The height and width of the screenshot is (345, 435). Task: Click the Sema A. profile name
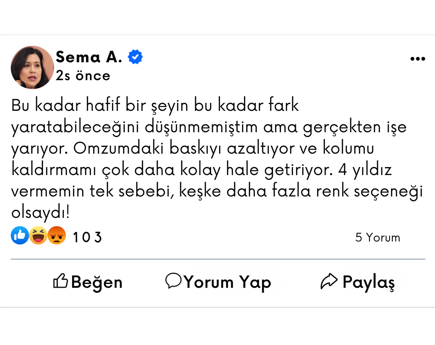(89, 57)
